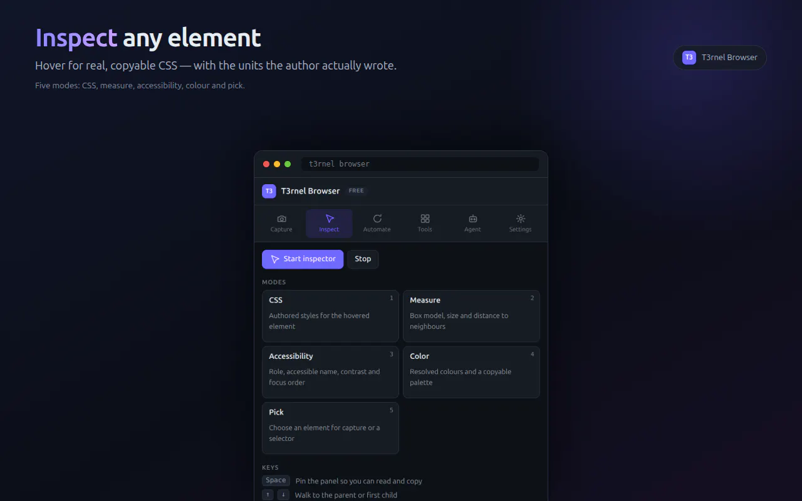Choose the CSS mode card
The image size is (802, 501).
coord(330,316)
